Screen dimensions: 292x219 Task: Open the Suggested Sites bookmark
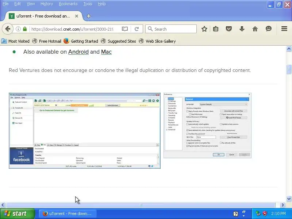pos(118,41)
